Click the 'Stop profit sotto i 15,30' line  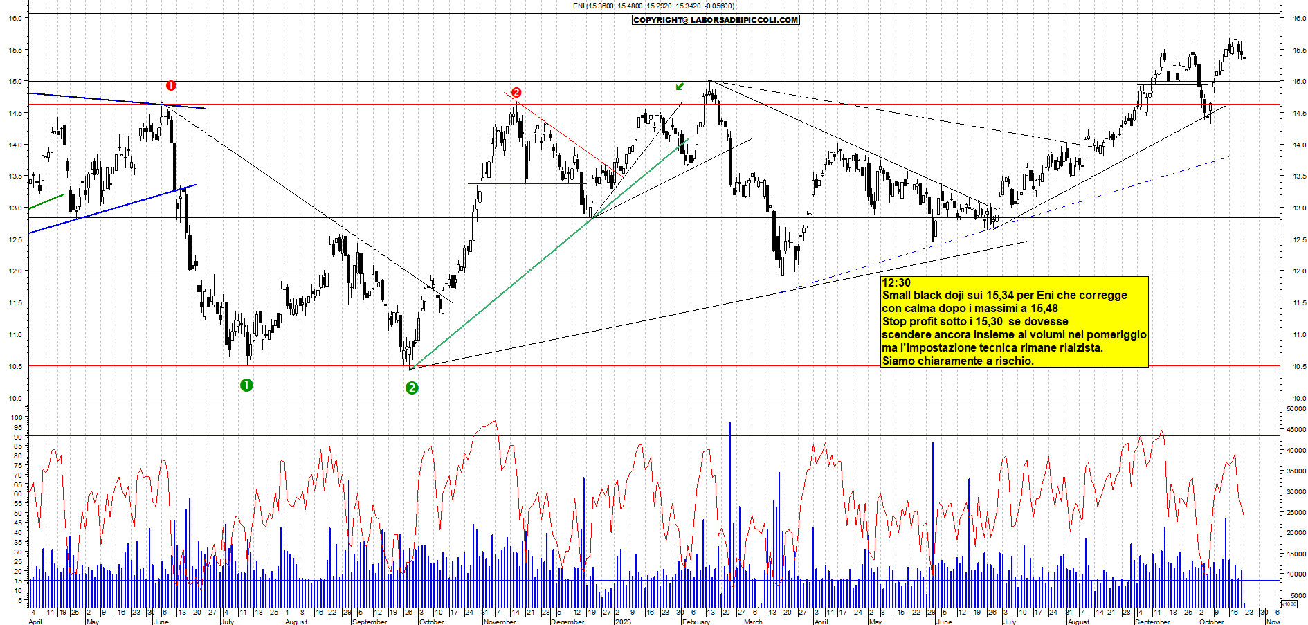975,322
